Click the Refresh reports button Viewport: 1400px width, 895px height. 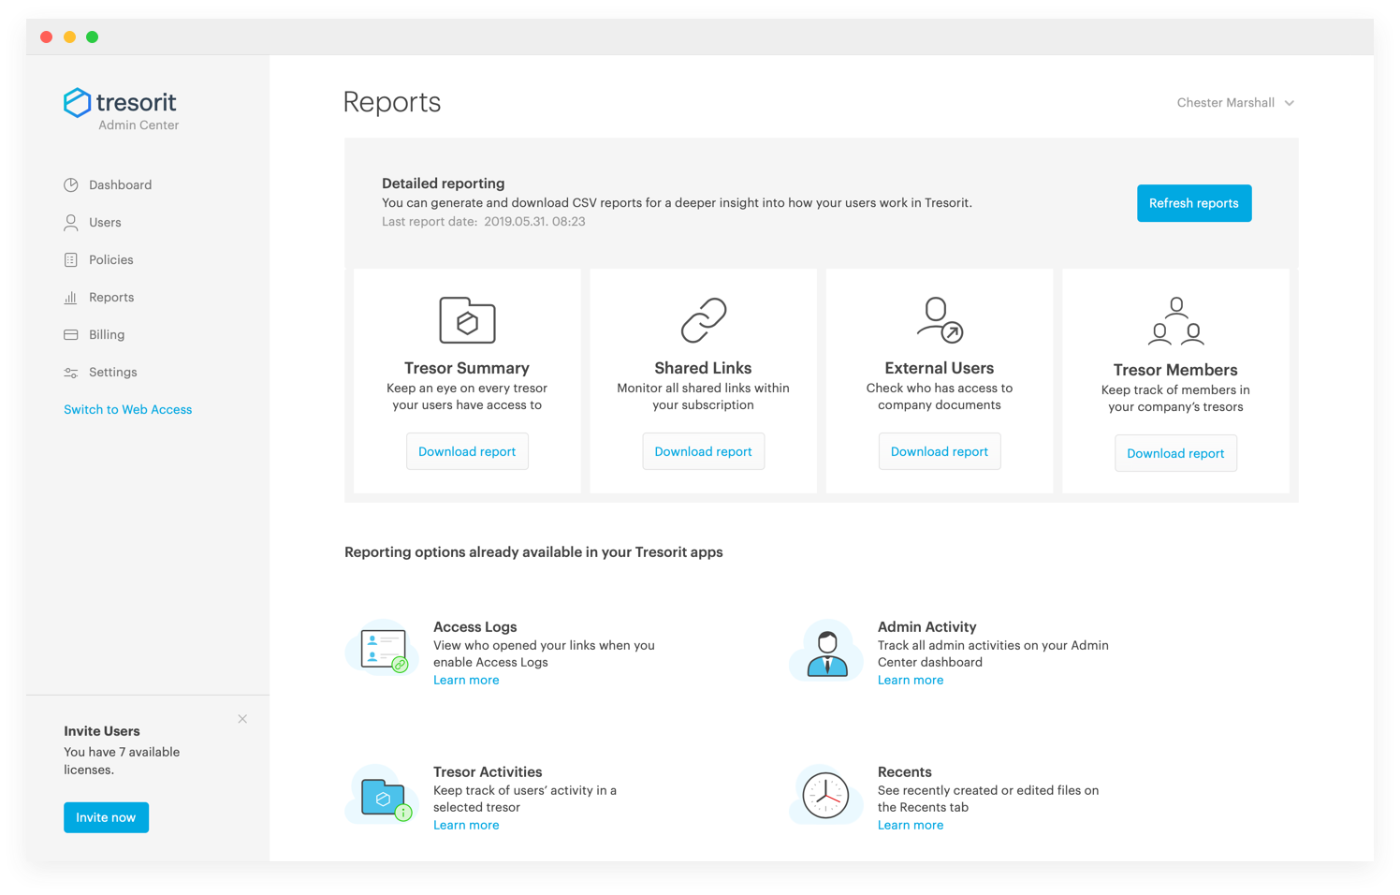(1194, 203)
